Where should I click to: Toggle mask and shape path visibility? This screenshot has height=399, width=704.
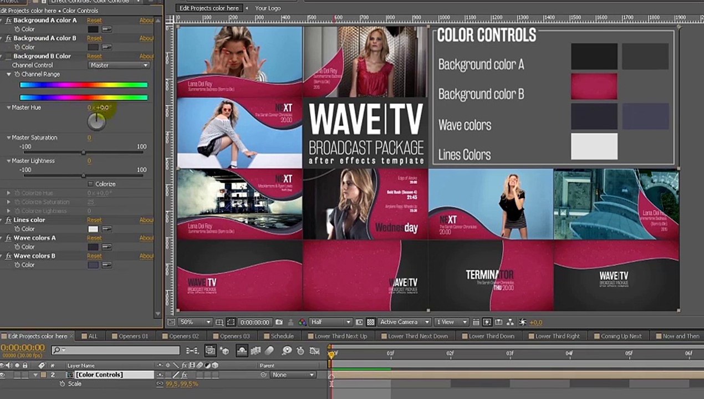tap(231, 322)
